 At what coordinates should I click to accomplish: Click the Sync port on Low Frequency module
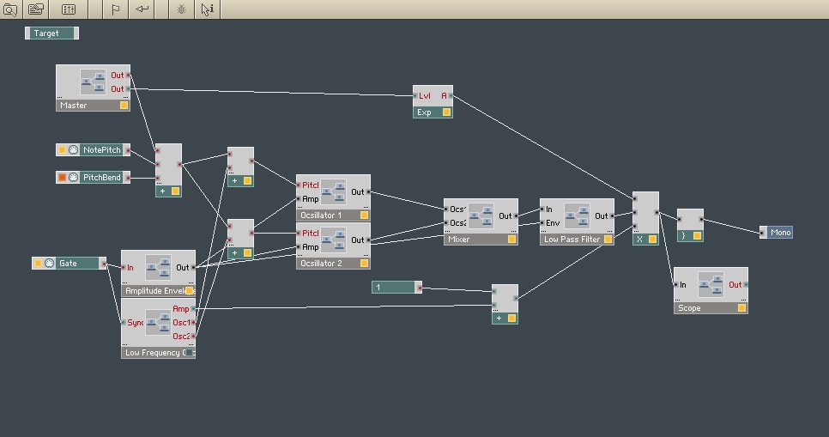point(124,323)
